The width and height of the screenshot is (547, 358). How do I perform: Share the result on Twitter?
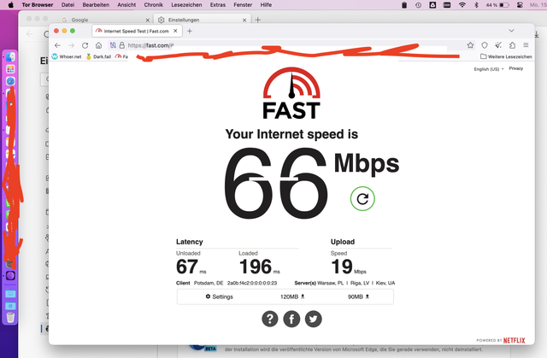click(x=314, y=319)
